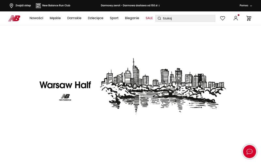Focus the Szukaj search field
The image size is (261, 163).
188,19
